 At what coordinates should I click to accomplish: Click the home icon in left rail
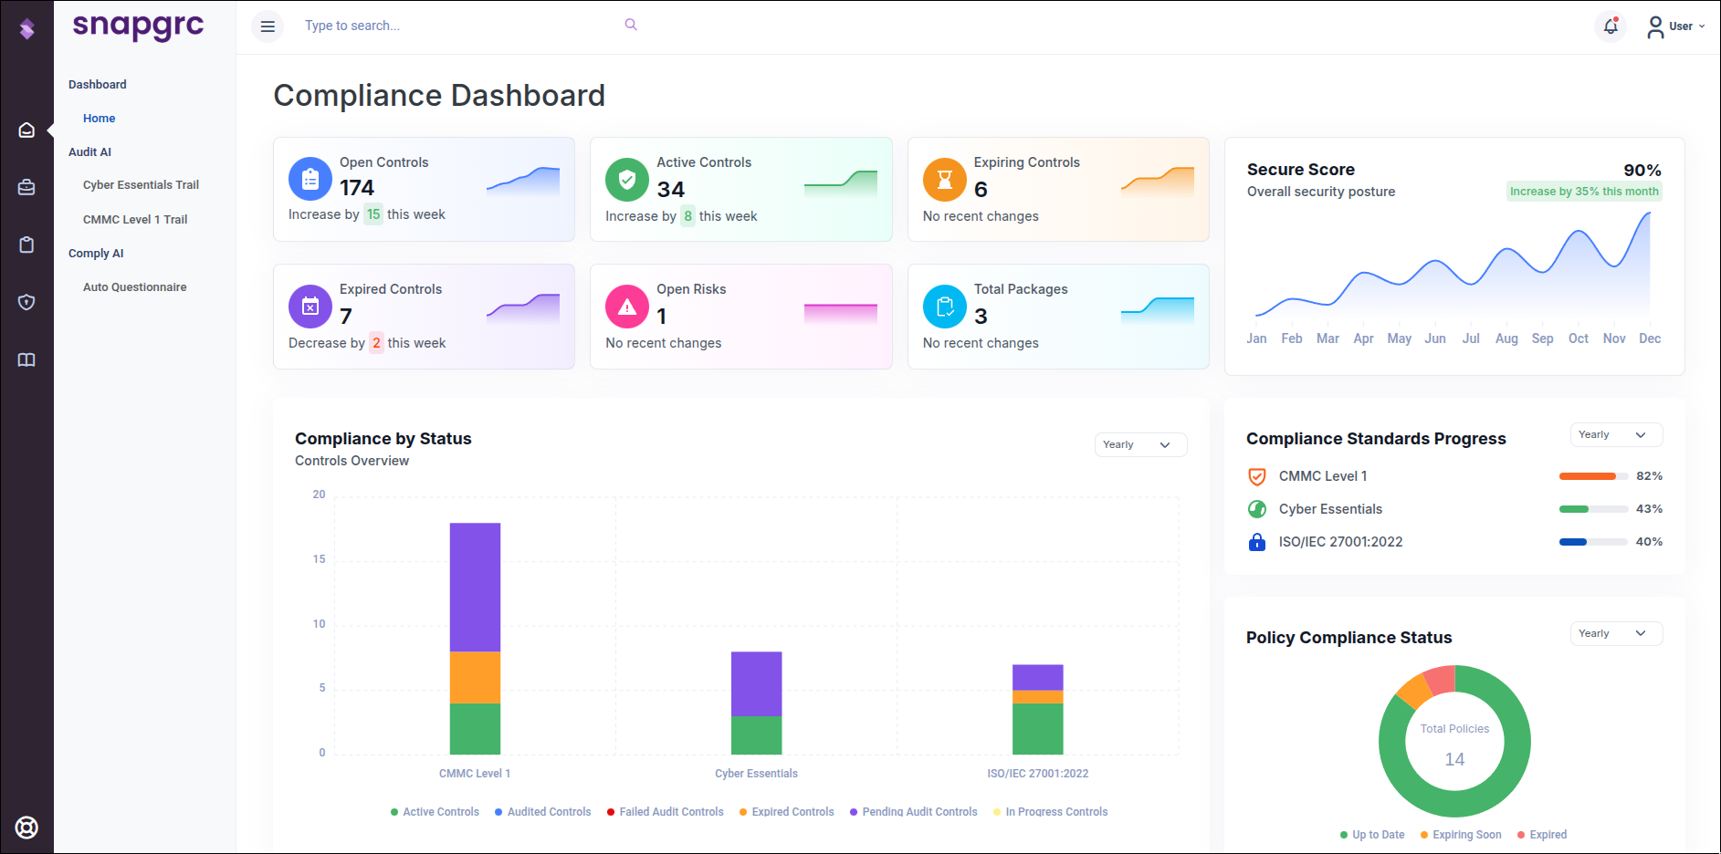coord(26,130)
